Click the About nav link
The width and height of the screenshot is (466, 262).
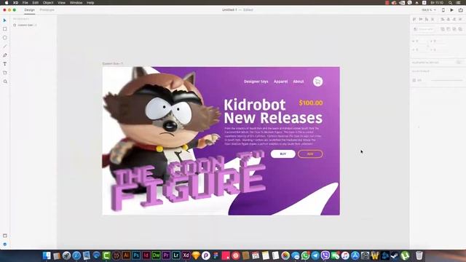[x=299, y=82]
